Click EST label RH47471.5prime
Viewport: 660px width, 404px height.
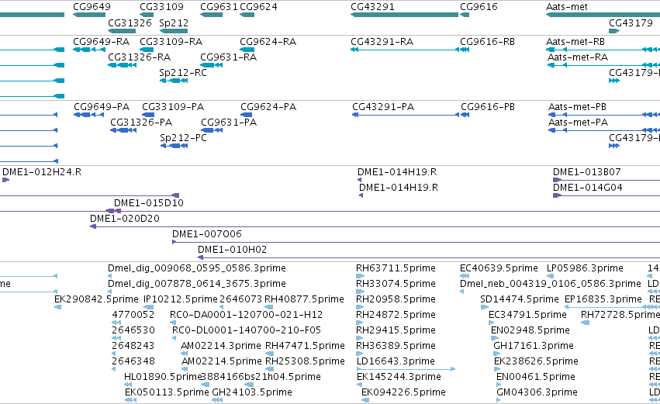pos(305,347)
